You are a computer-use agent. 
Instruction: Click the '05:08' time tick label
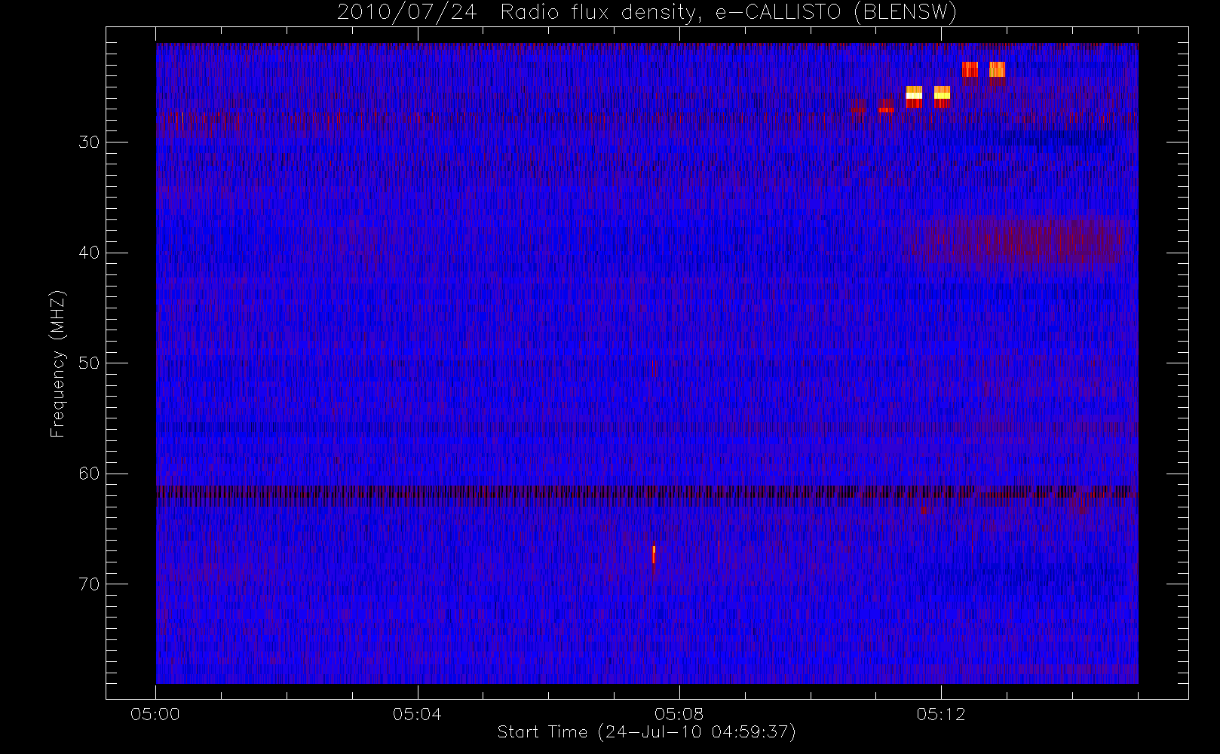tap(679, 714)
